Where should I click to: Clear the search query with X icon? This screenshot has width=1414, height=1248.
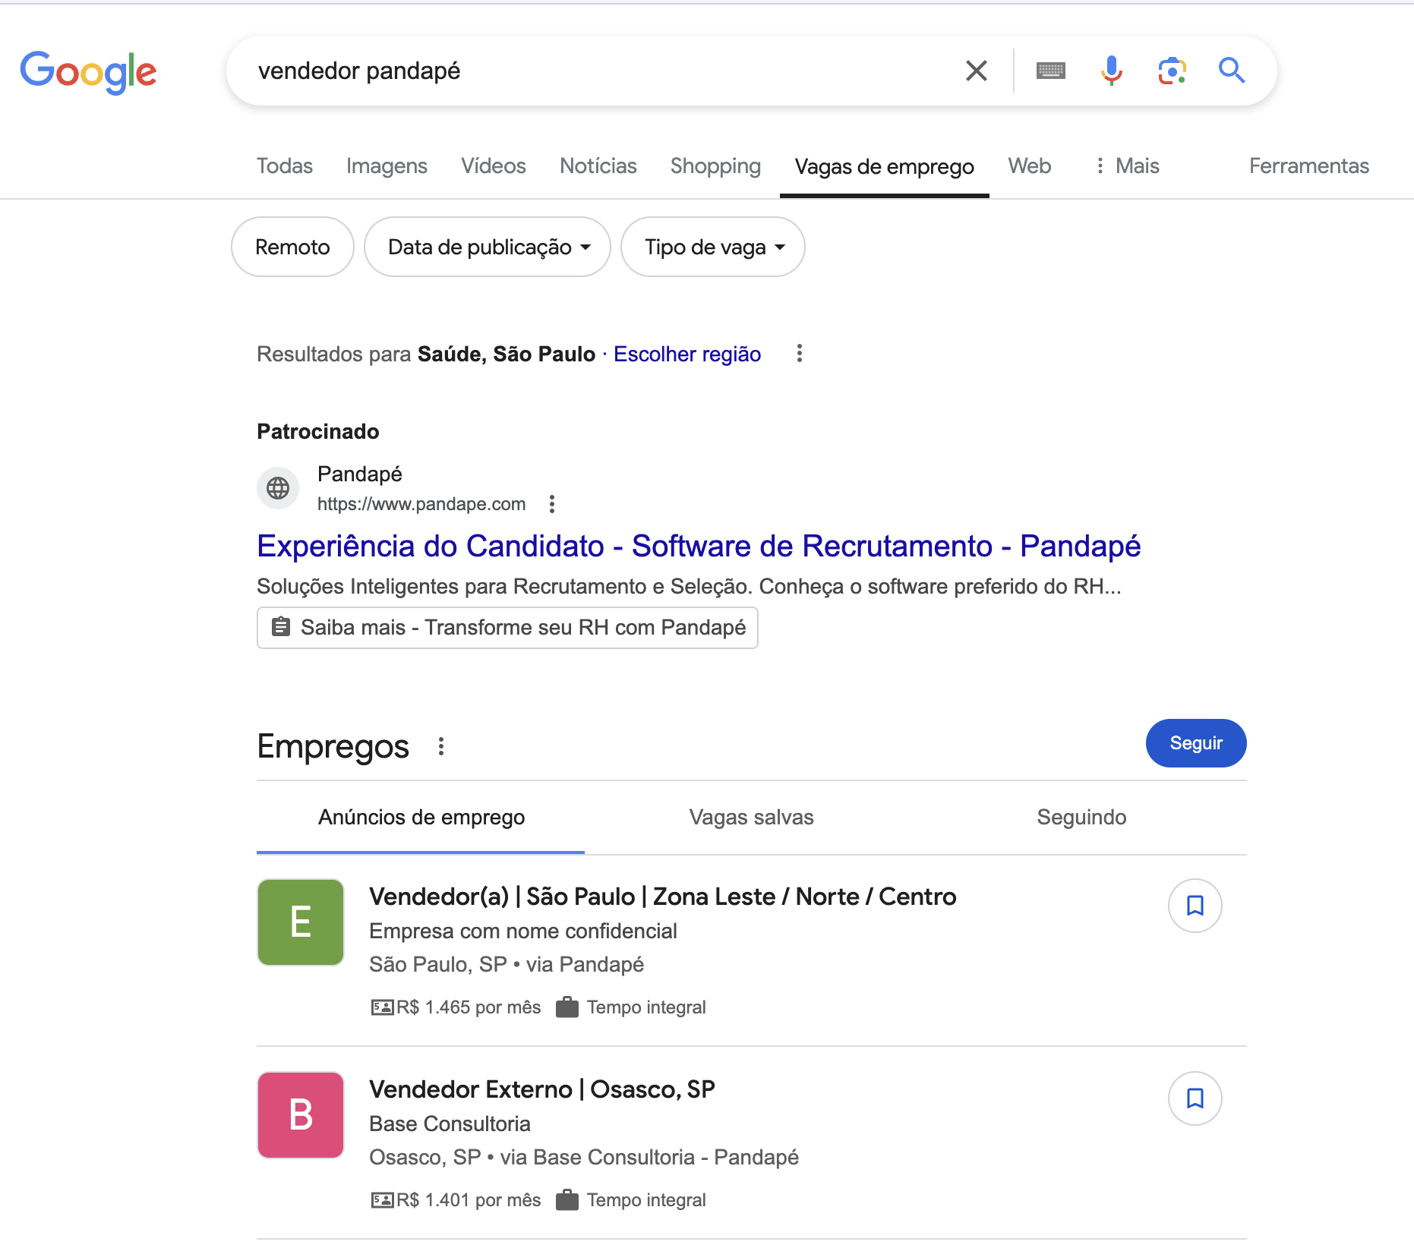tap(976, 71)
